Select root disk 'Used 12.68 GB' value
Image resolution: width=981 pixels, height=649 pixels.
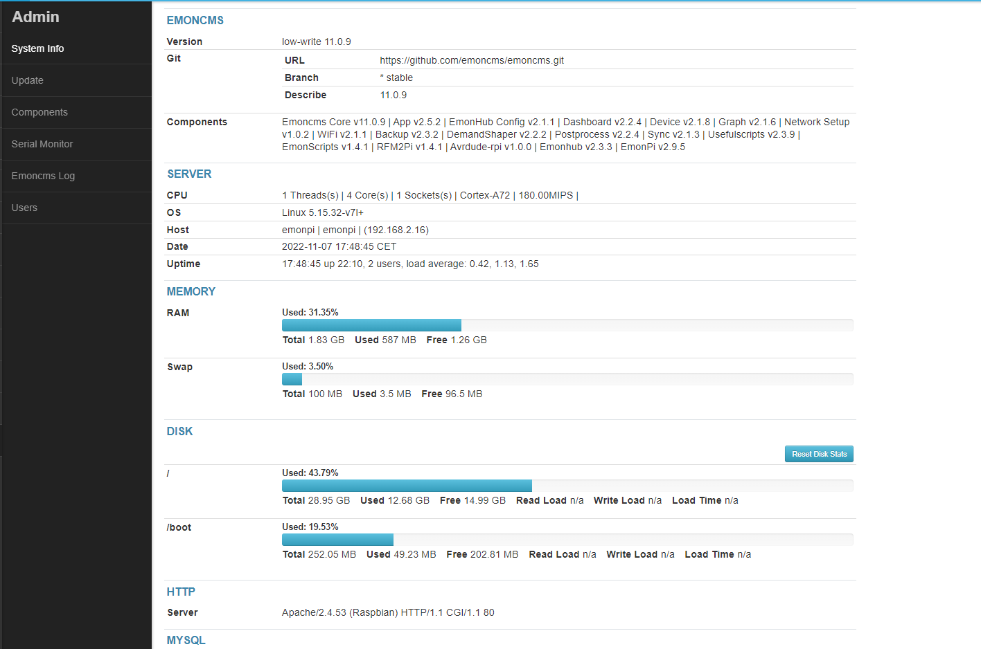click(395, 500)
